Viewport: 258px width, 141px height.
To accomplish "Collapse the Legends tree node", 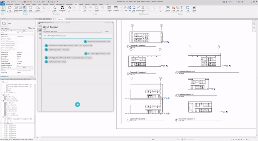I will tap(2, 95).
